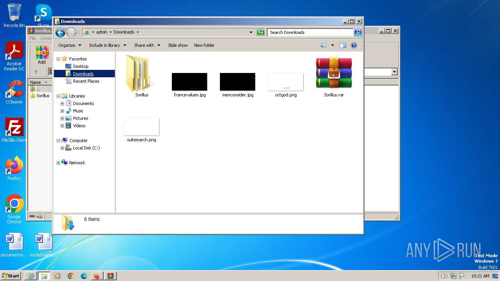Create a New folder
The height and width of the screenshot is (281, 500).
pos(204,45)
